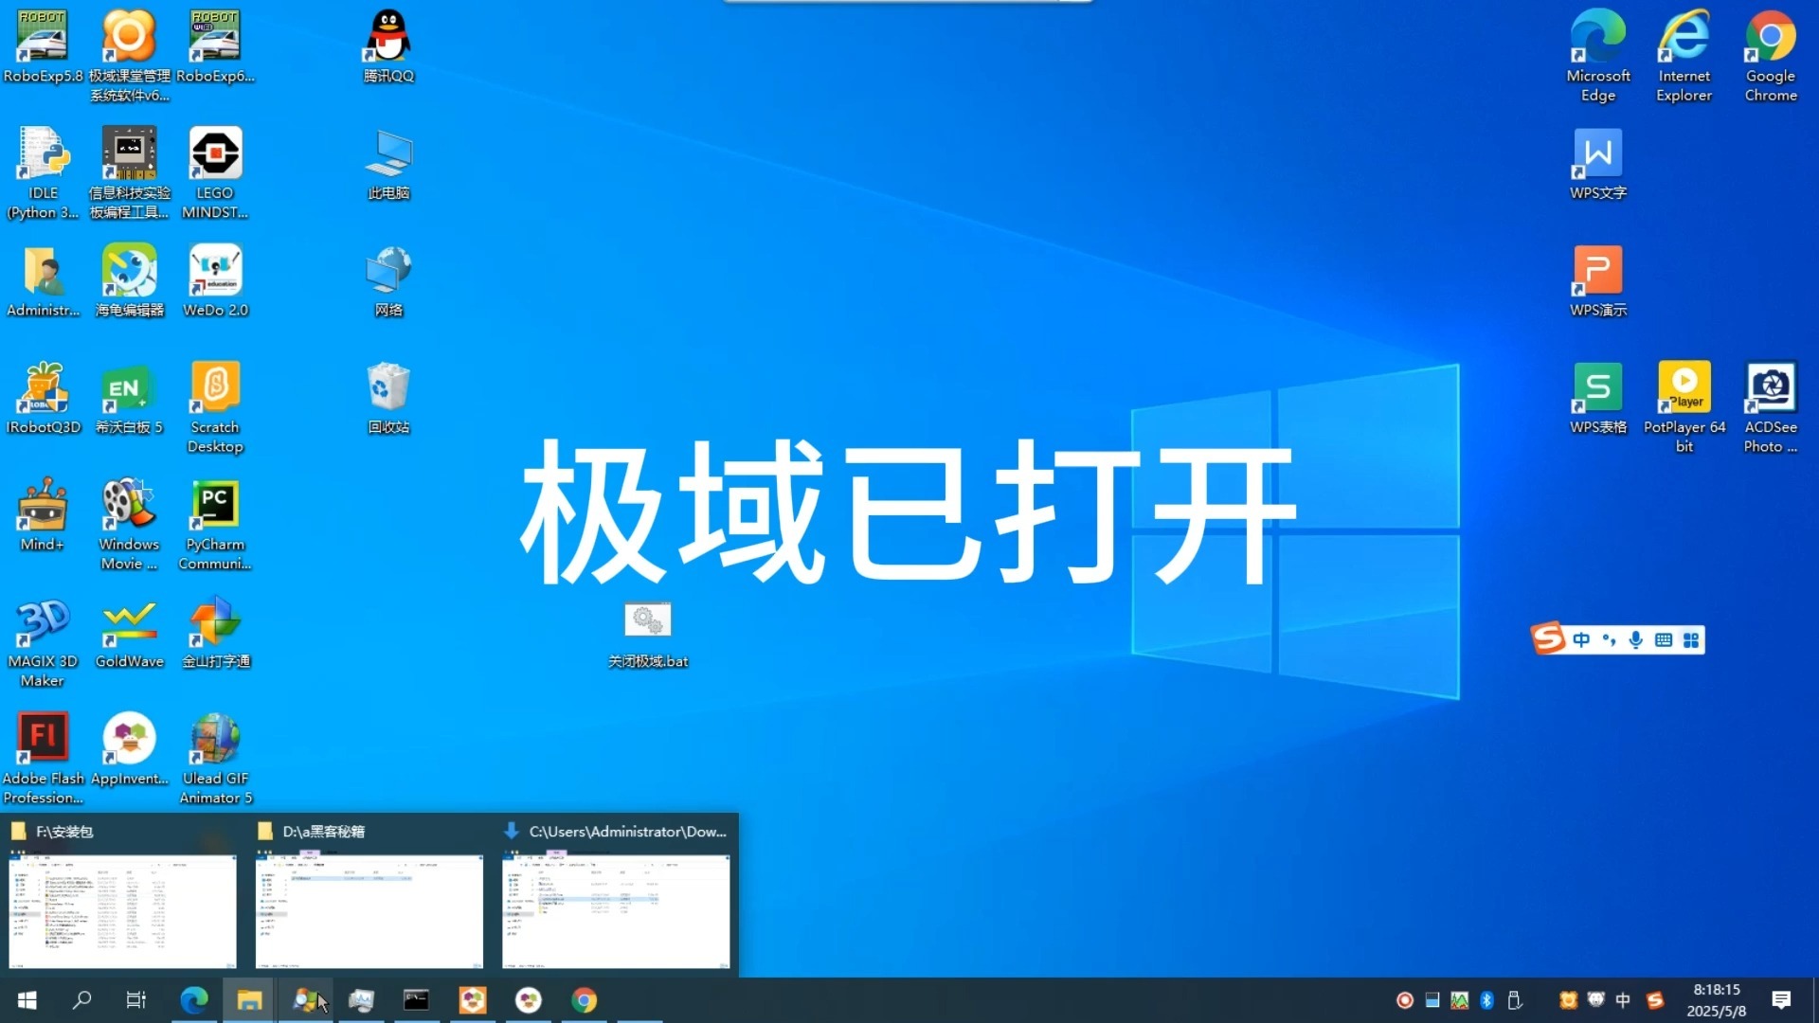Open the notification center button
The width and height of the screenshot is (1819, 1023).
pos(1781,1000)
